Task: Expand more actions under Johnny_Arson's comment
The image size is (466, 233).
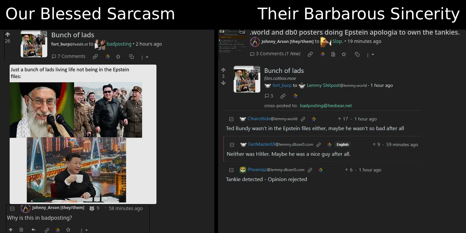Action: point(84,230)
